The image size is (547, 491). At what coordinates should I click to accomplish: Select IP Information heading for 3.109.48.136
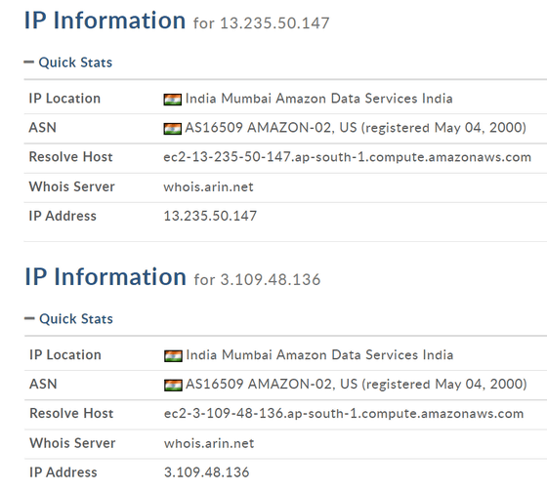point(105,277)
